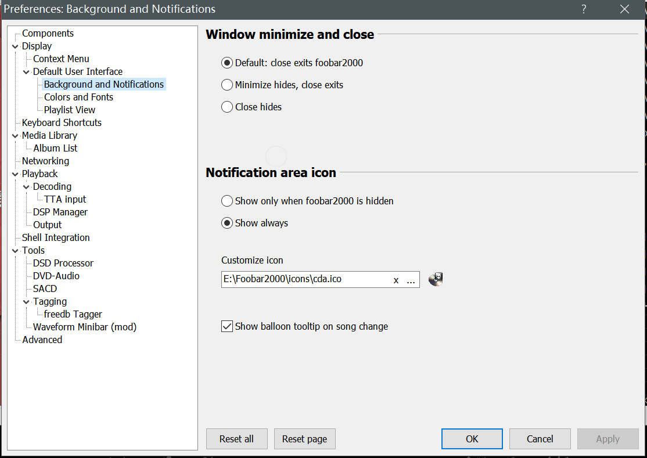Viewport: 647px width, 458px height.
Task: Open the DSP Manager page
Action: coord(60,212)
